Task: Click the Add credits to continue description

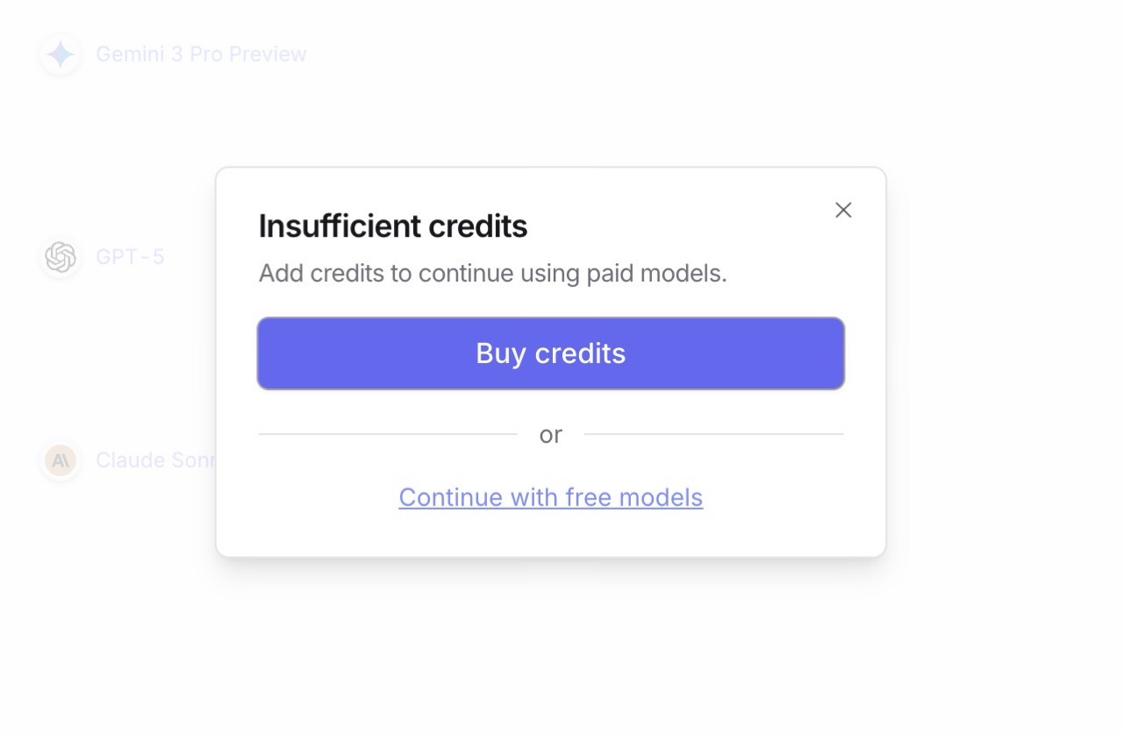Action: click(492, 274)
